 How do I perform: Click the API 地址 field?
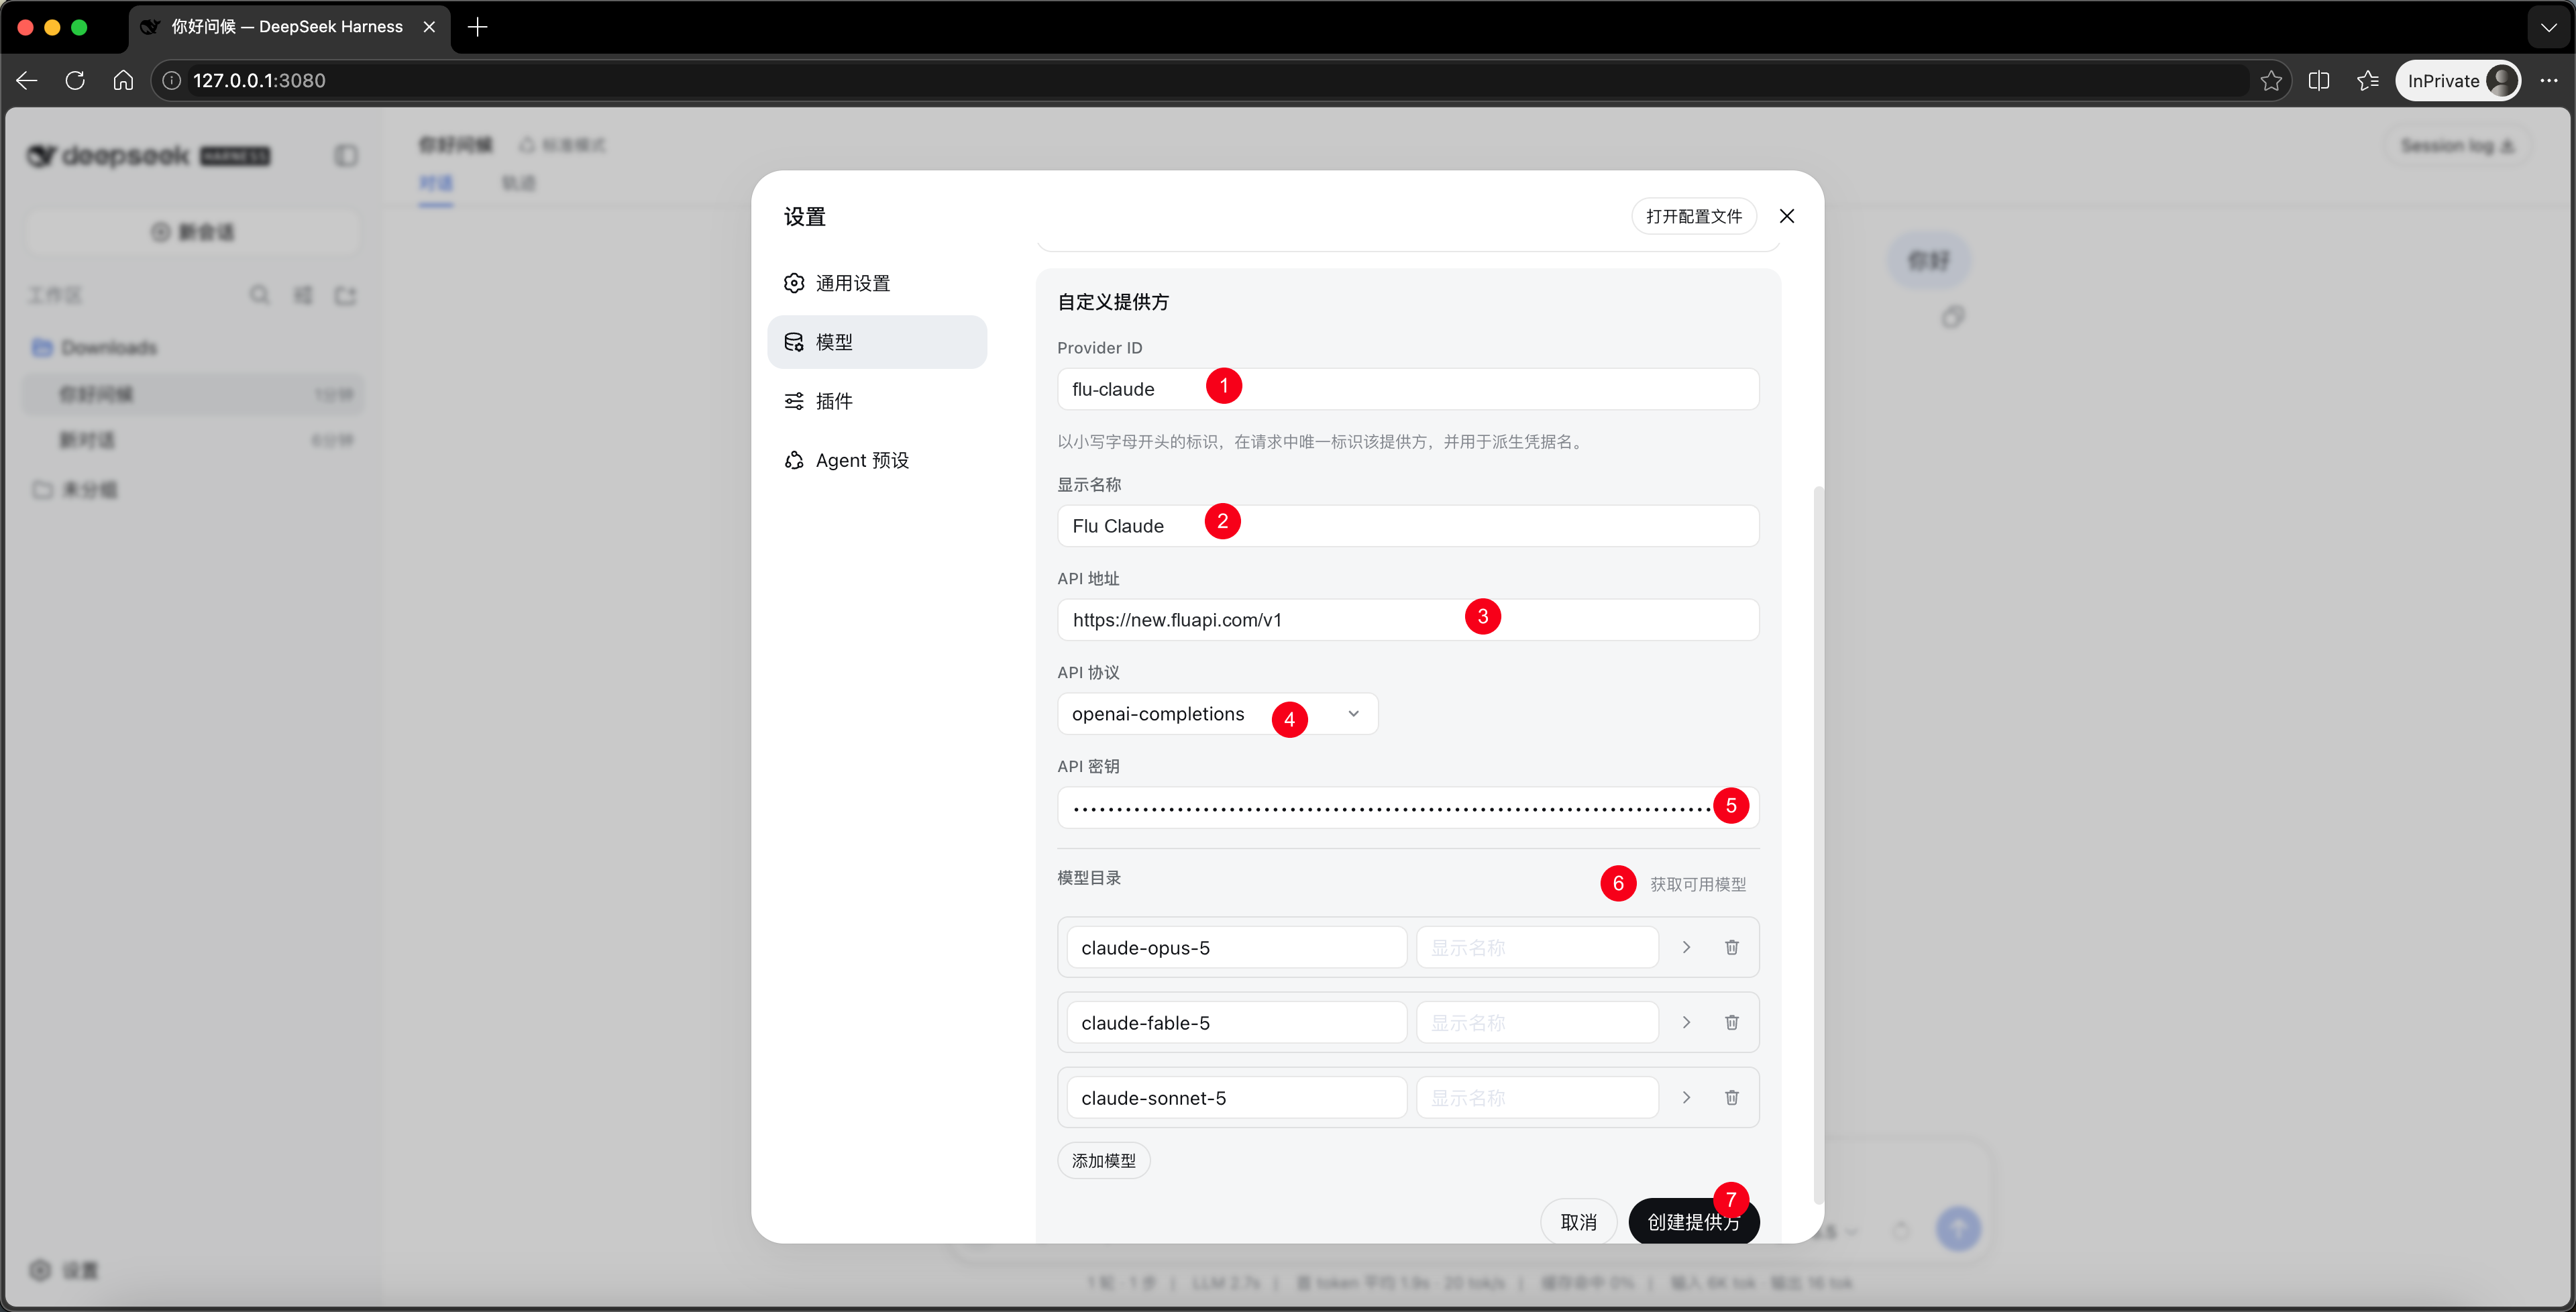1408,620
